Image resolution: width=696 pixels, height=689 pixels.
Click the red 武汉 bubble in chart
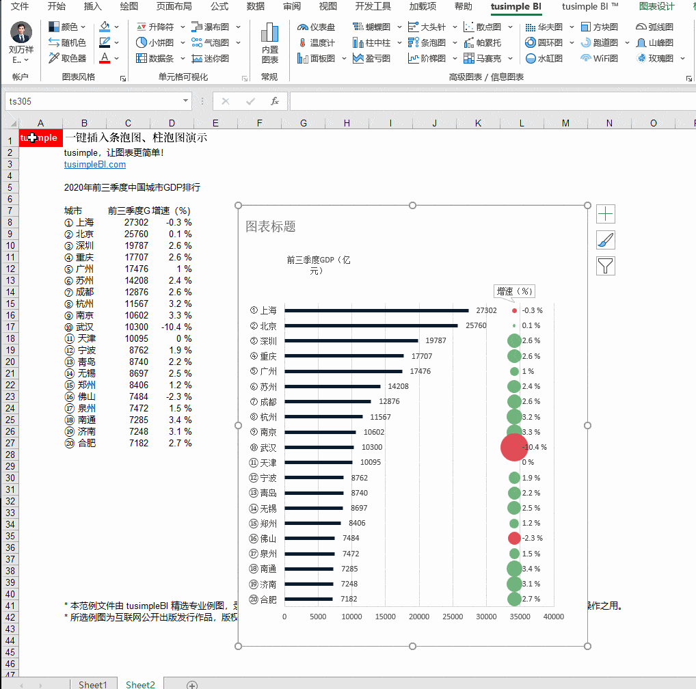tap(514, 448)
